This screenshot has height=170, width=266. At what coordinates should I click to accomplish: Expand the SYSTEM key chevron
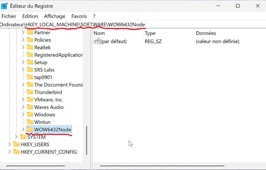click(16, 137)
